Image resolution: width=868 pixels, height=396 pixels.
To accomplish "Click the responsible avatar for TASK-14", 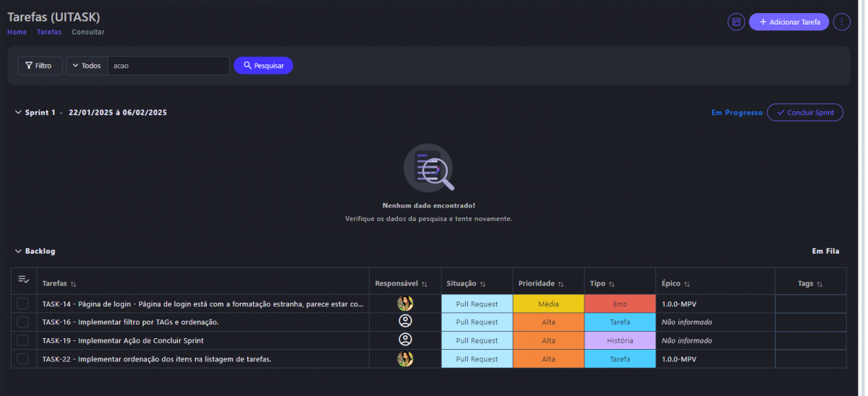I will (x=405, y=304).
